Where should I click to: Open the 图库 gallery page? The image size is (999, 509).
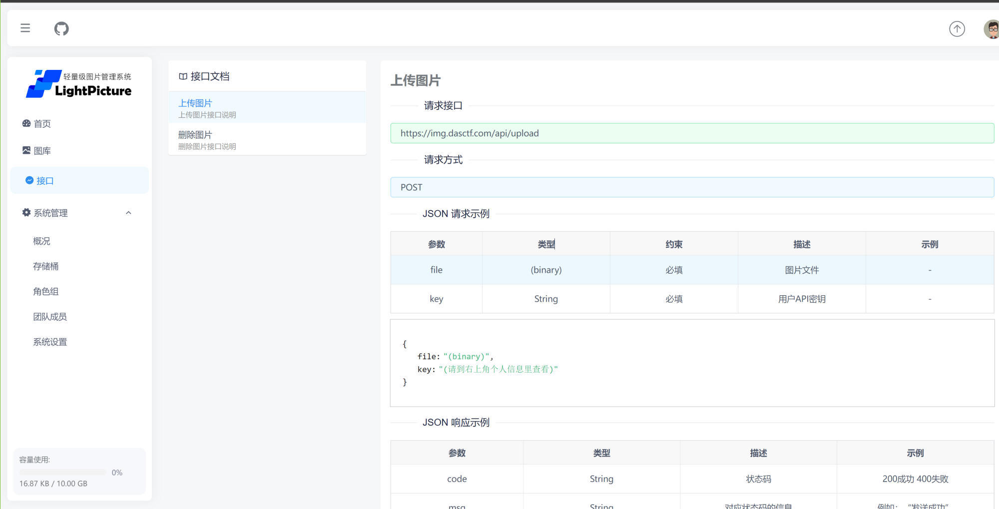42,151
